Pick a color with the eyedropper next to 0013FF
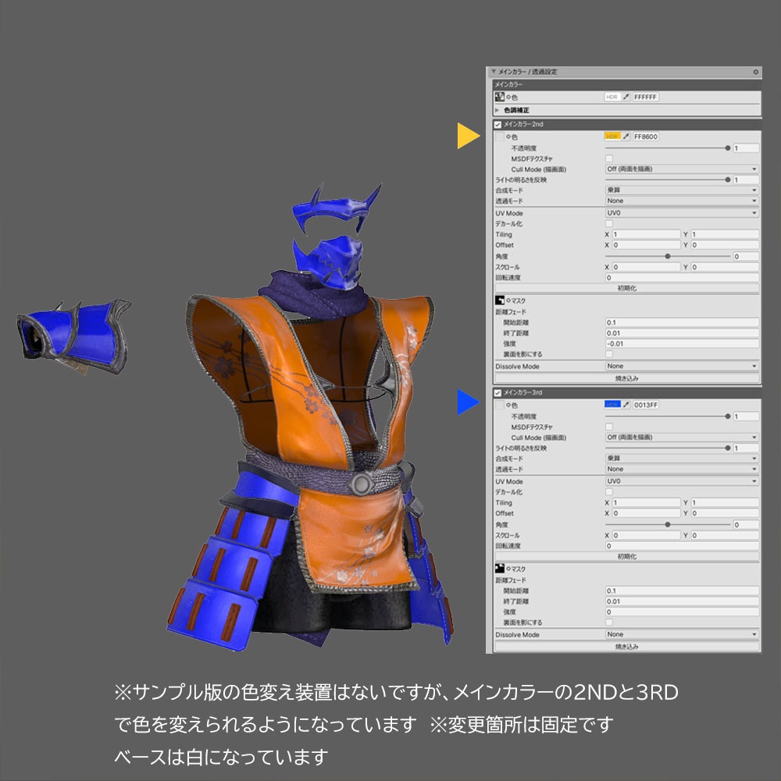 click(x=626, y=404)
